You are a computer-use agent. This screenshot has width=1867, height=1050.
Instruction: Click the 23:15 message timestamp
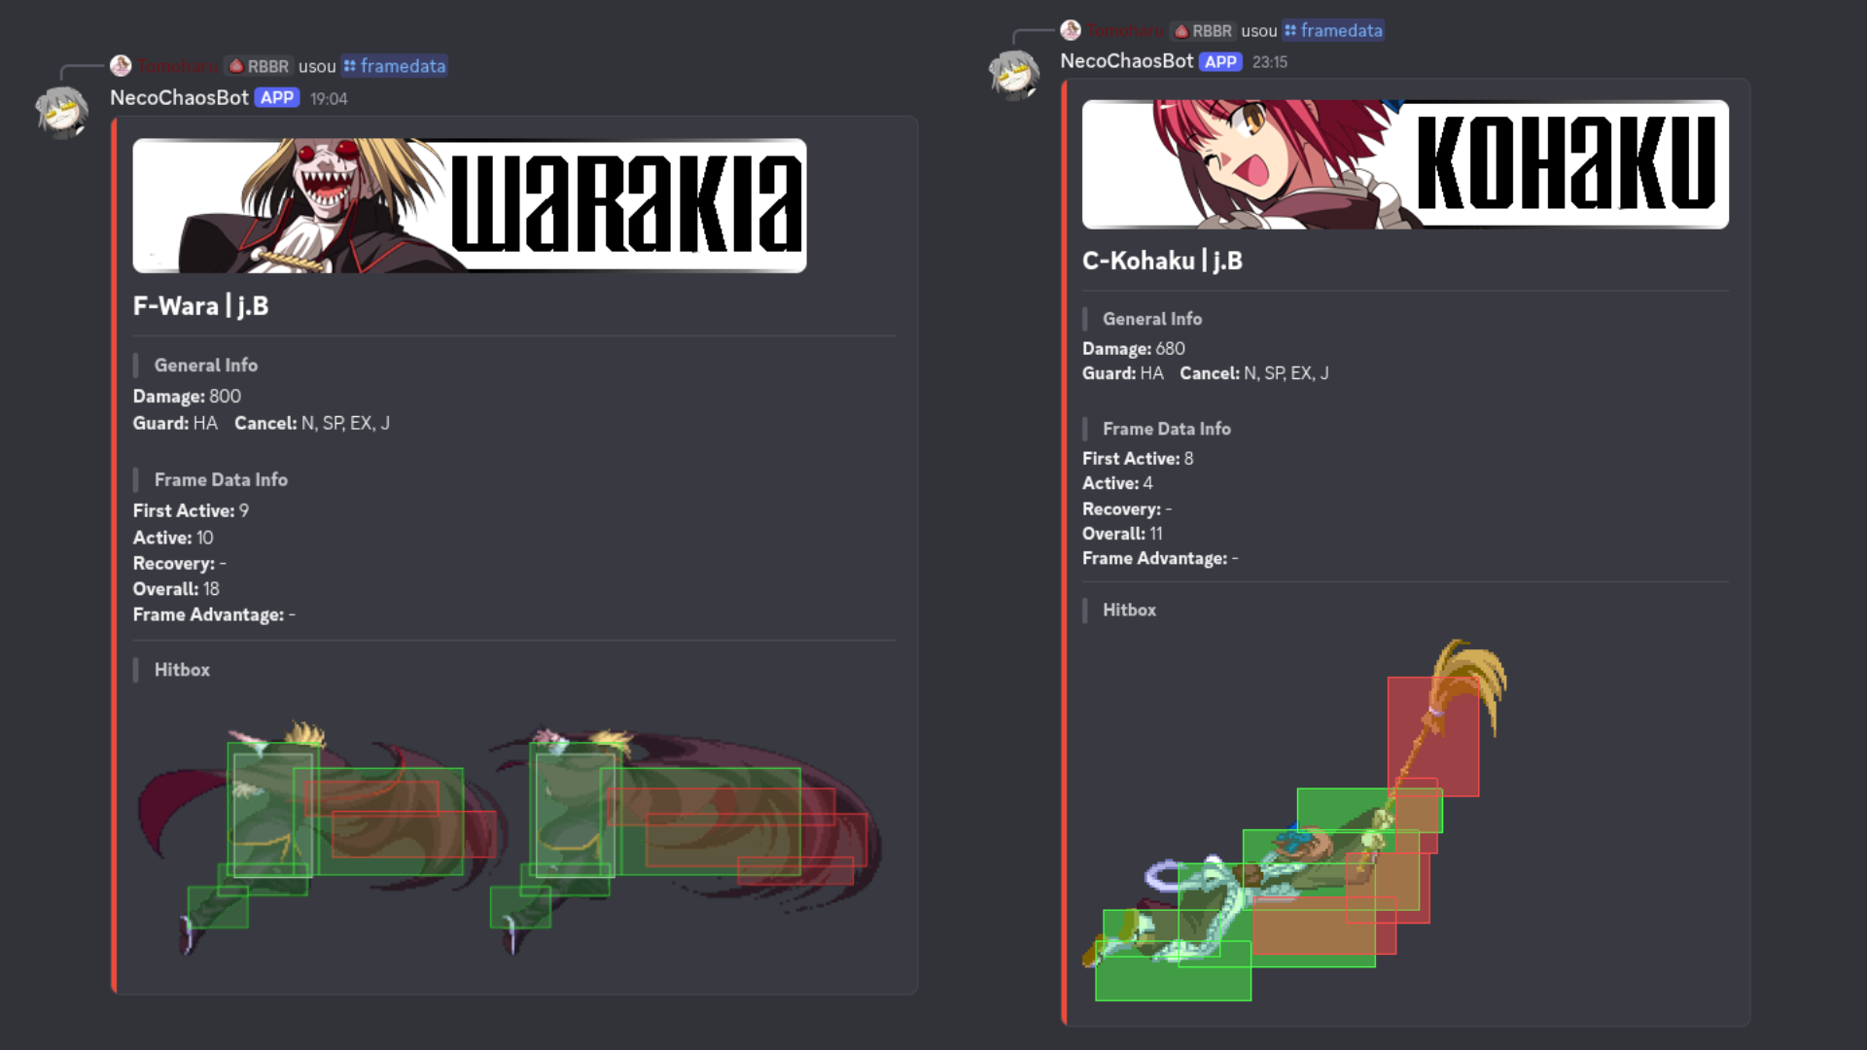(x=1270, y=62)
